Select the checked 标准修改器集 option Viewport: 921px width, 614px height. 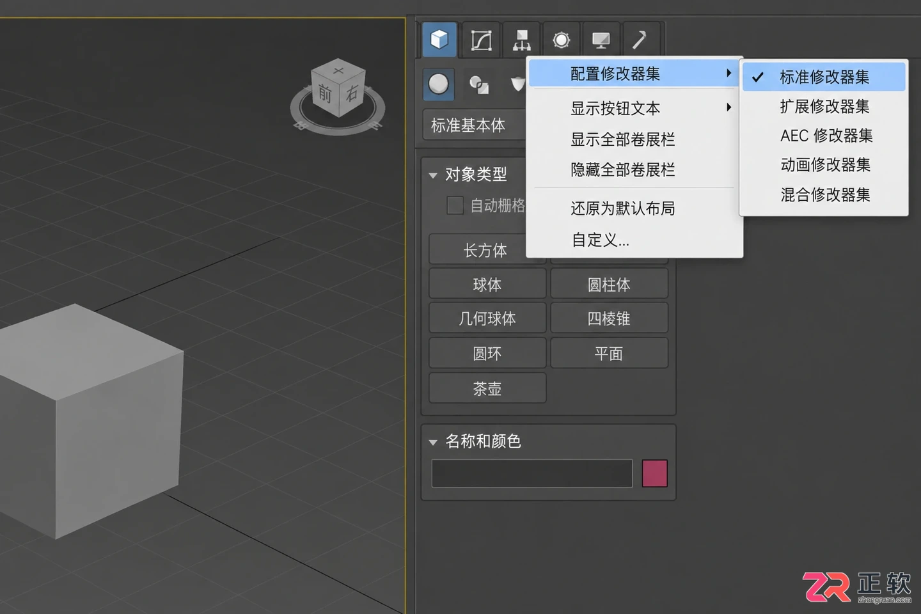coord(824,77)
